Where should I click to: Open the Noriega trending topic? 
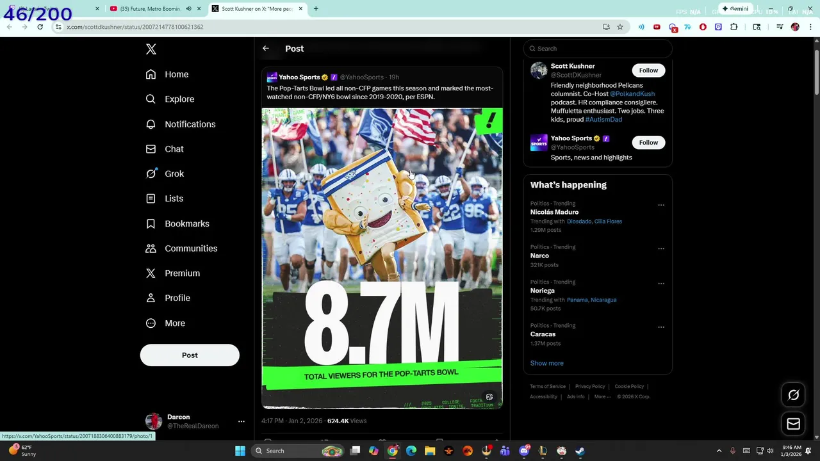click(542, 291)
